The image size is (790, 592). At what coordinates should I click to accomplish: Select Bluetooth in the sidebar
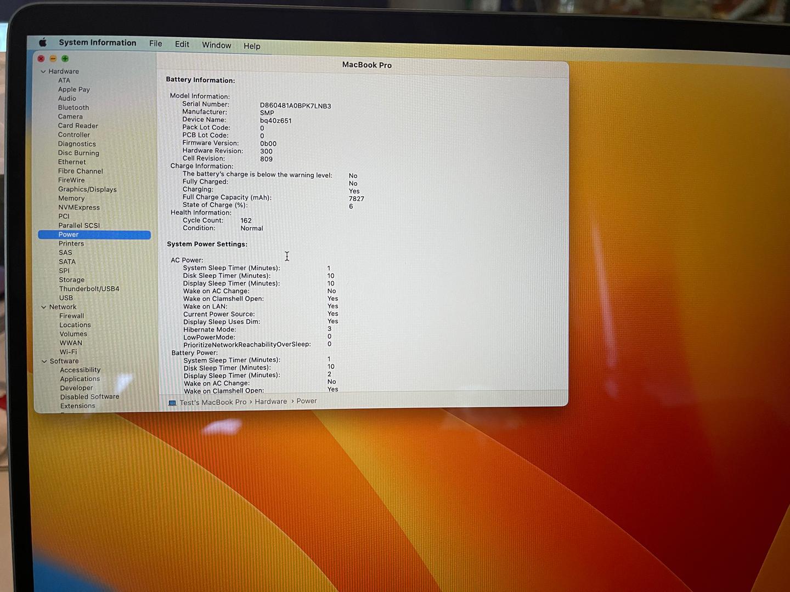point(74,107)
